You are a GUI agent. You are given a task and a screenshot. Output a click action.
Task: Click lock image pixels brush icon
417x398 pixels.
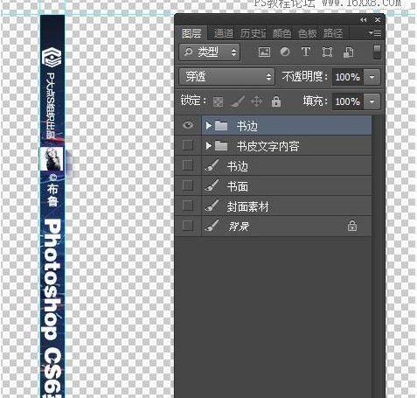(x=238, y=101)
